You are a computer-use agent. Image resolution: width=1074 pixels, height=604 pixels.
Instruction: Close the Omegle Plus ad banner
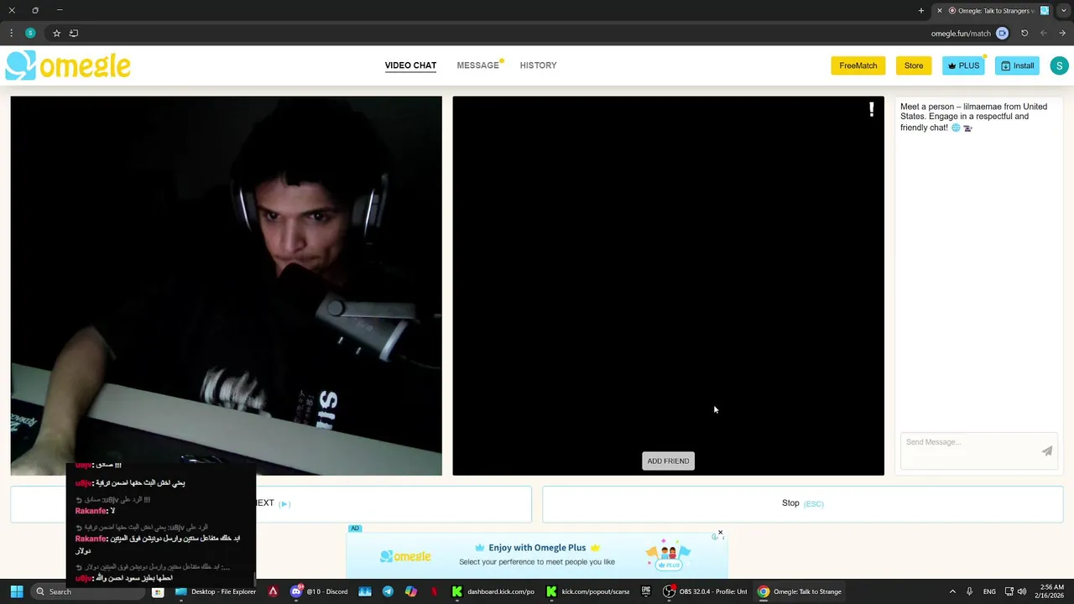tap(720, 533)
